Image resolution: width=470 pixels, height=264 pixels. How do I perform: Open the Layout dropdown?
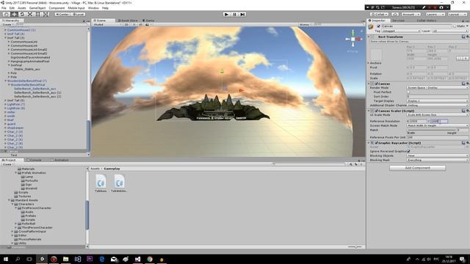pos(457,15)
